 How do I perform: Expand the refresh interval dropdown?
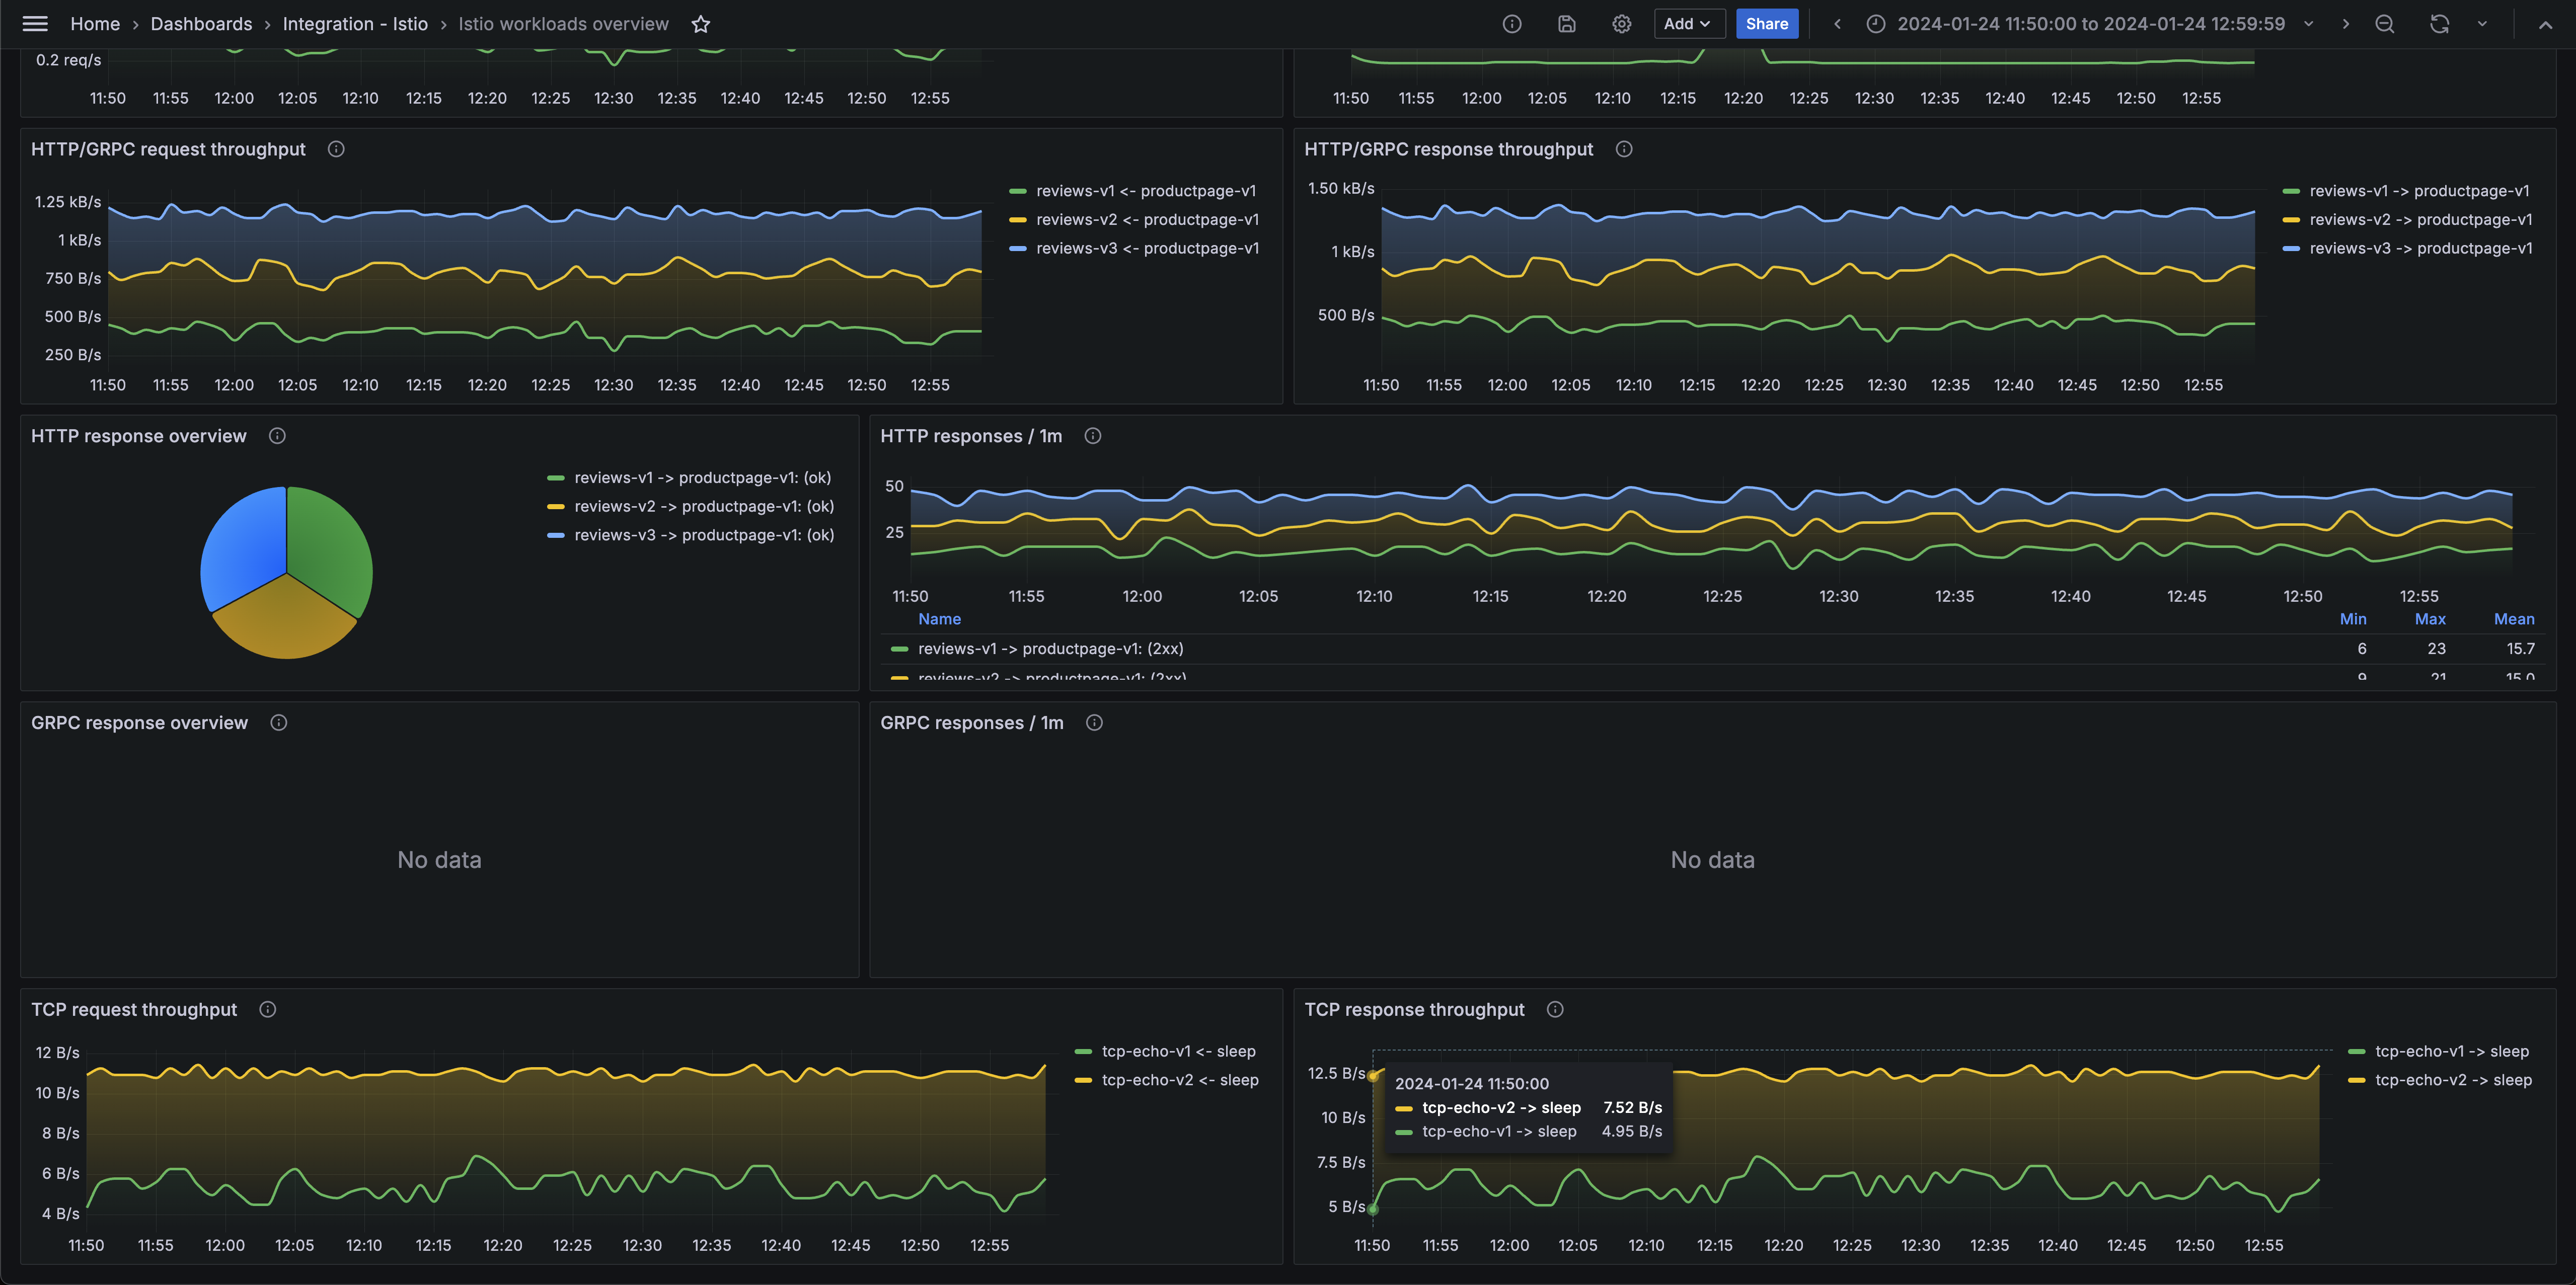2482,24
